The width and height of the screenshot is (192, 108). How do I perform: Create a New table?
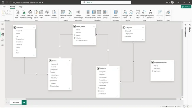coord(99,14)
